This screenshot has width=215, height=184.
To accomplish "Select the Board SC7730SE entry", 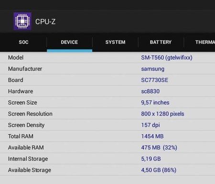I will point(154,80).
